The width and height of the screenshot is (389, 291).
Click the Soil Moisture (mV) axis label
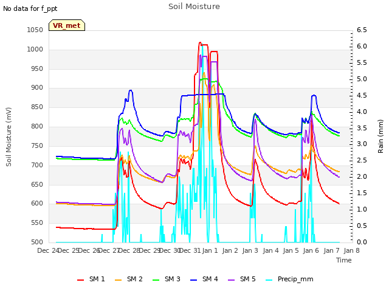(x=9, y=137)
